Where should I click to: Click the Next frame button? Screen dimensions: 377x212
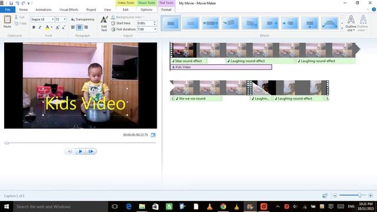91,151
